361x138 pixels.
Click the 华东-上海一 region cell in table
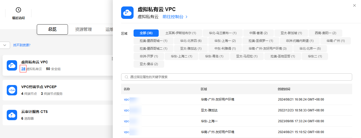209,121
